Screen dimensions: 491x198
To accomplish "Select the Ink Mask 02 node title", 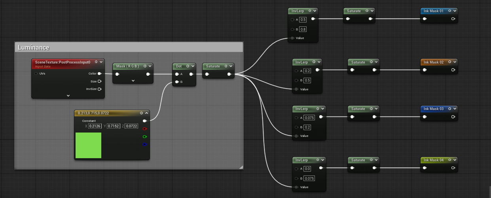I will [x=434, y=62].
